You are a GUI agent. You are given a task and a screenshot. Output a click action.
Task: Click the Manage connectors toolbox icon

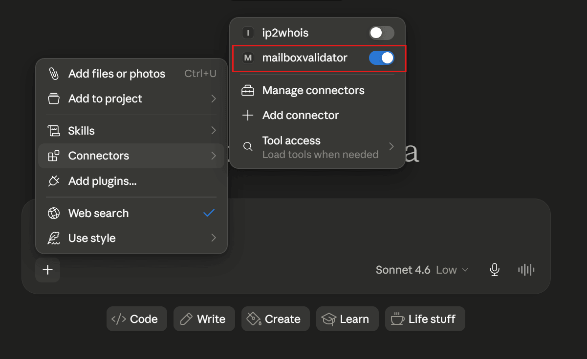[x=248, y=90]
